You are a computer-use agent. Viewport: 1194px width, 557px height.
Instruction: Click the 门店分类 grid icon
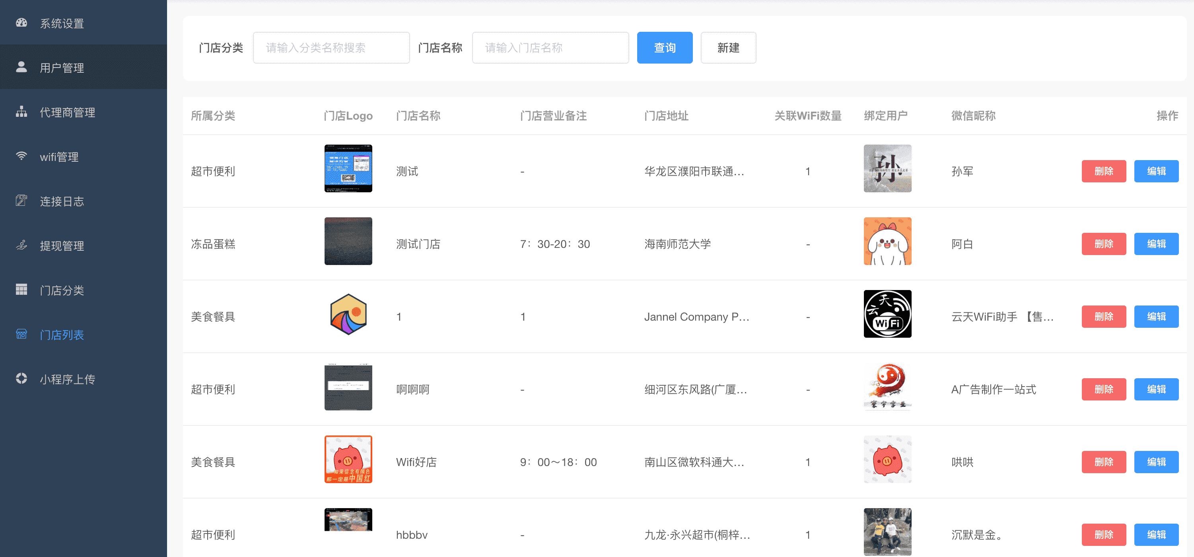(x=21, y=289)
